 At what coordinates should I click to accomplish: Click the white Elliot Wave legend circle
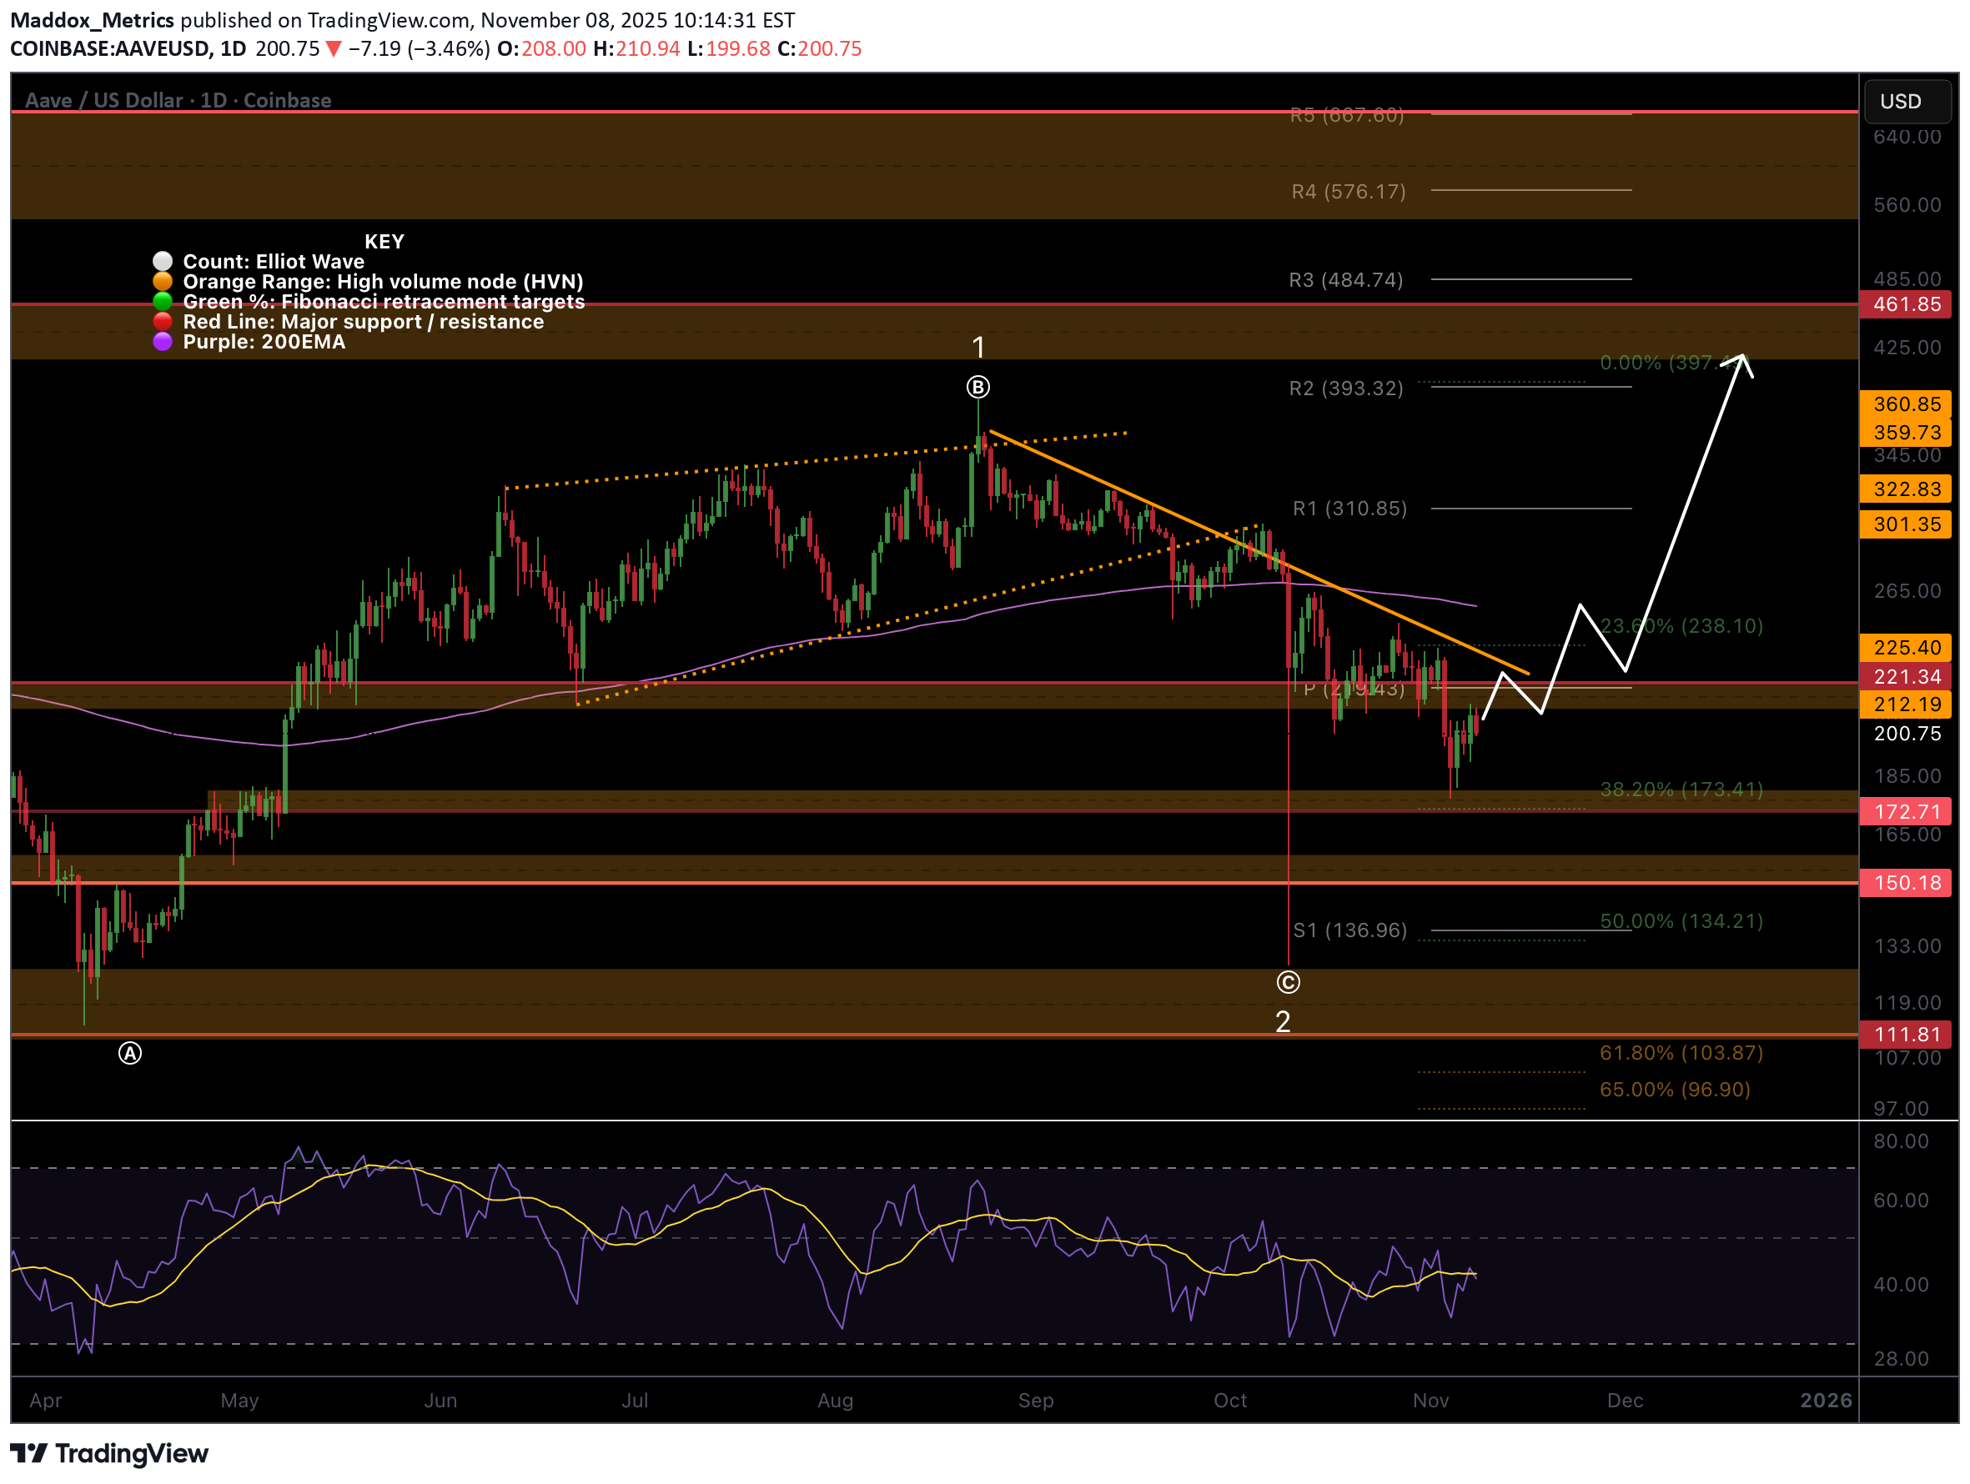click(x=162, y=261)
